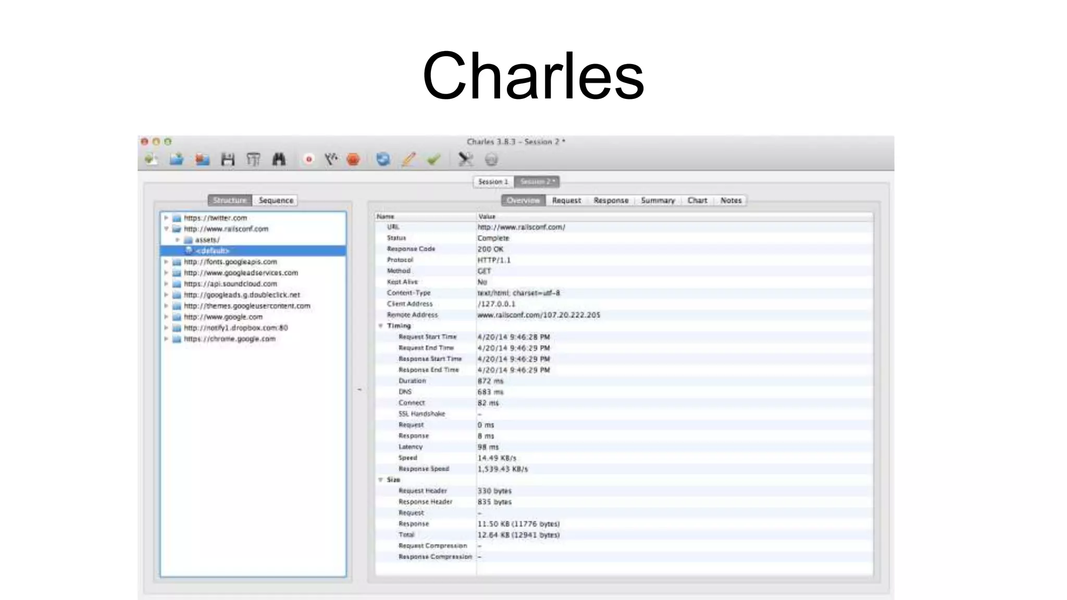This screenshot has height=600, width=1067.
Task: Switch to Sequence view
Action: pyautogui.click(x=276, y=201)
